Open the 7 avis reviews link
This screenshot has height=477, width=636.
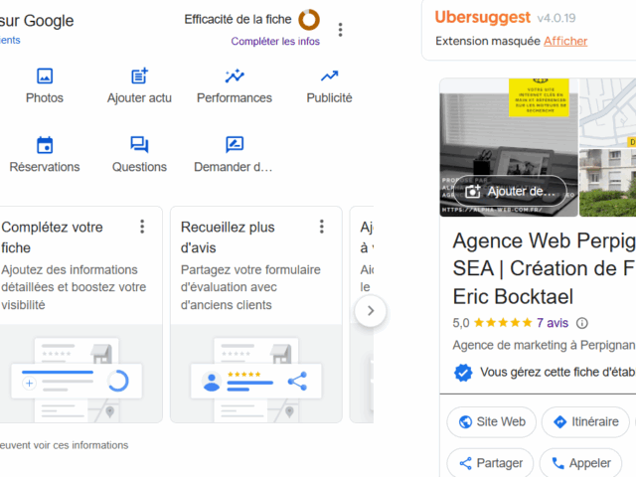pos(552,323)
